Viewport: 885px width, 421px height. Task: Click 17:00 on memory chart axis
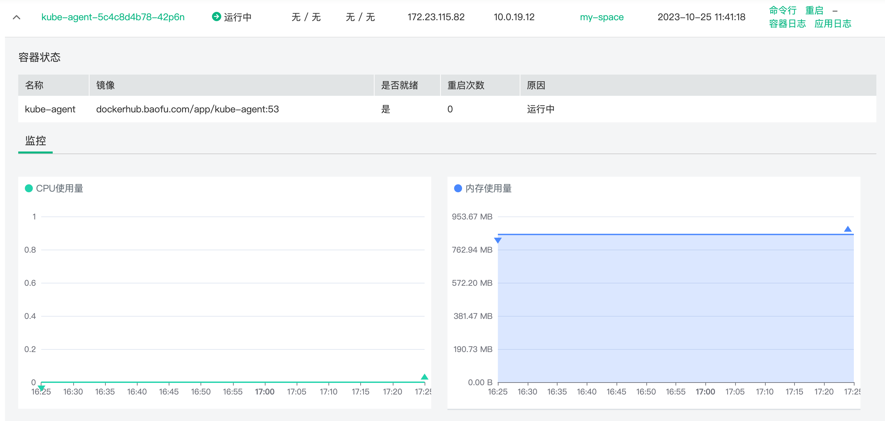pyautogui.click(x=705, y=392)
